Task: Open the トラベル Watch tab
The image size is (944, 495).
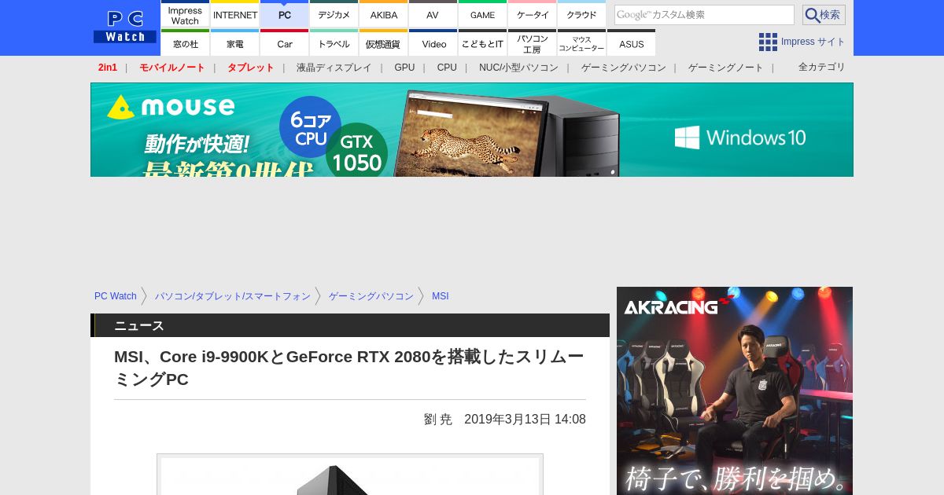Action: 334,42
